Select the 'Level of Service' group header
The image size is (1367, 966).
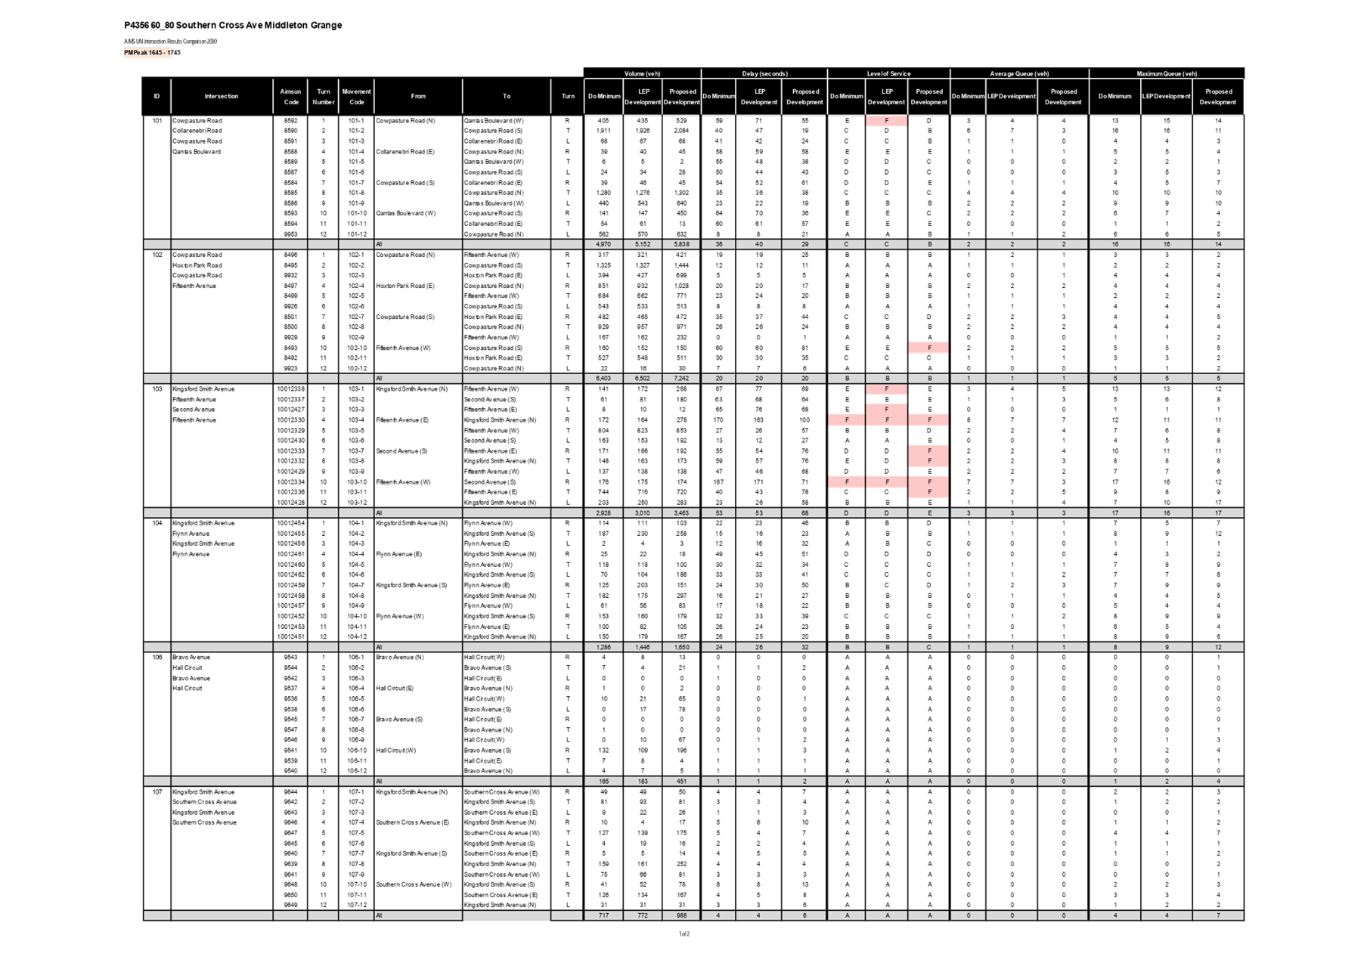[x=888, y=73]
